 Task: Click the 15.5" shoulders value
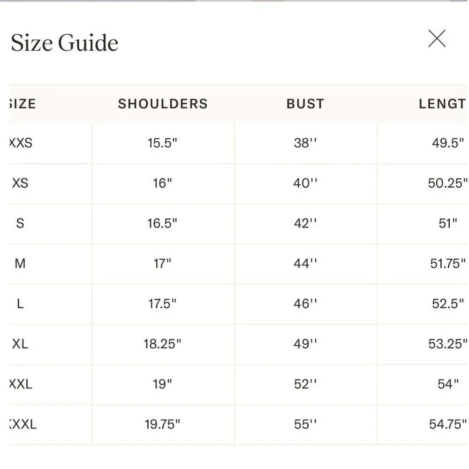point(162,143)
